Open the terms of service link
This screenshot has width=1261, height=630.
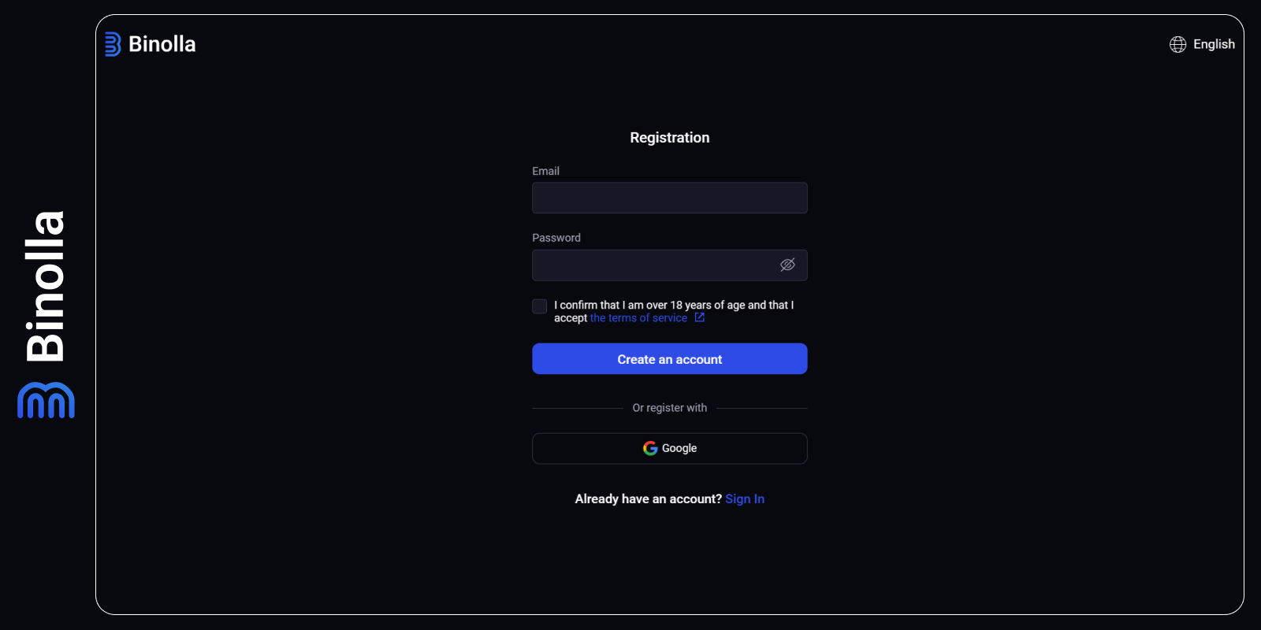tap(638, 317)
